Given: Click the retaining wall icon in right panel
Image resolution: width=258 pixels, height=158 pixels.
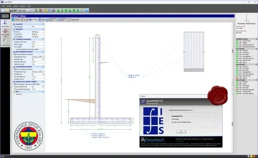Looking at the screenshot, I should pyautogui.click(x=246, y=18).
